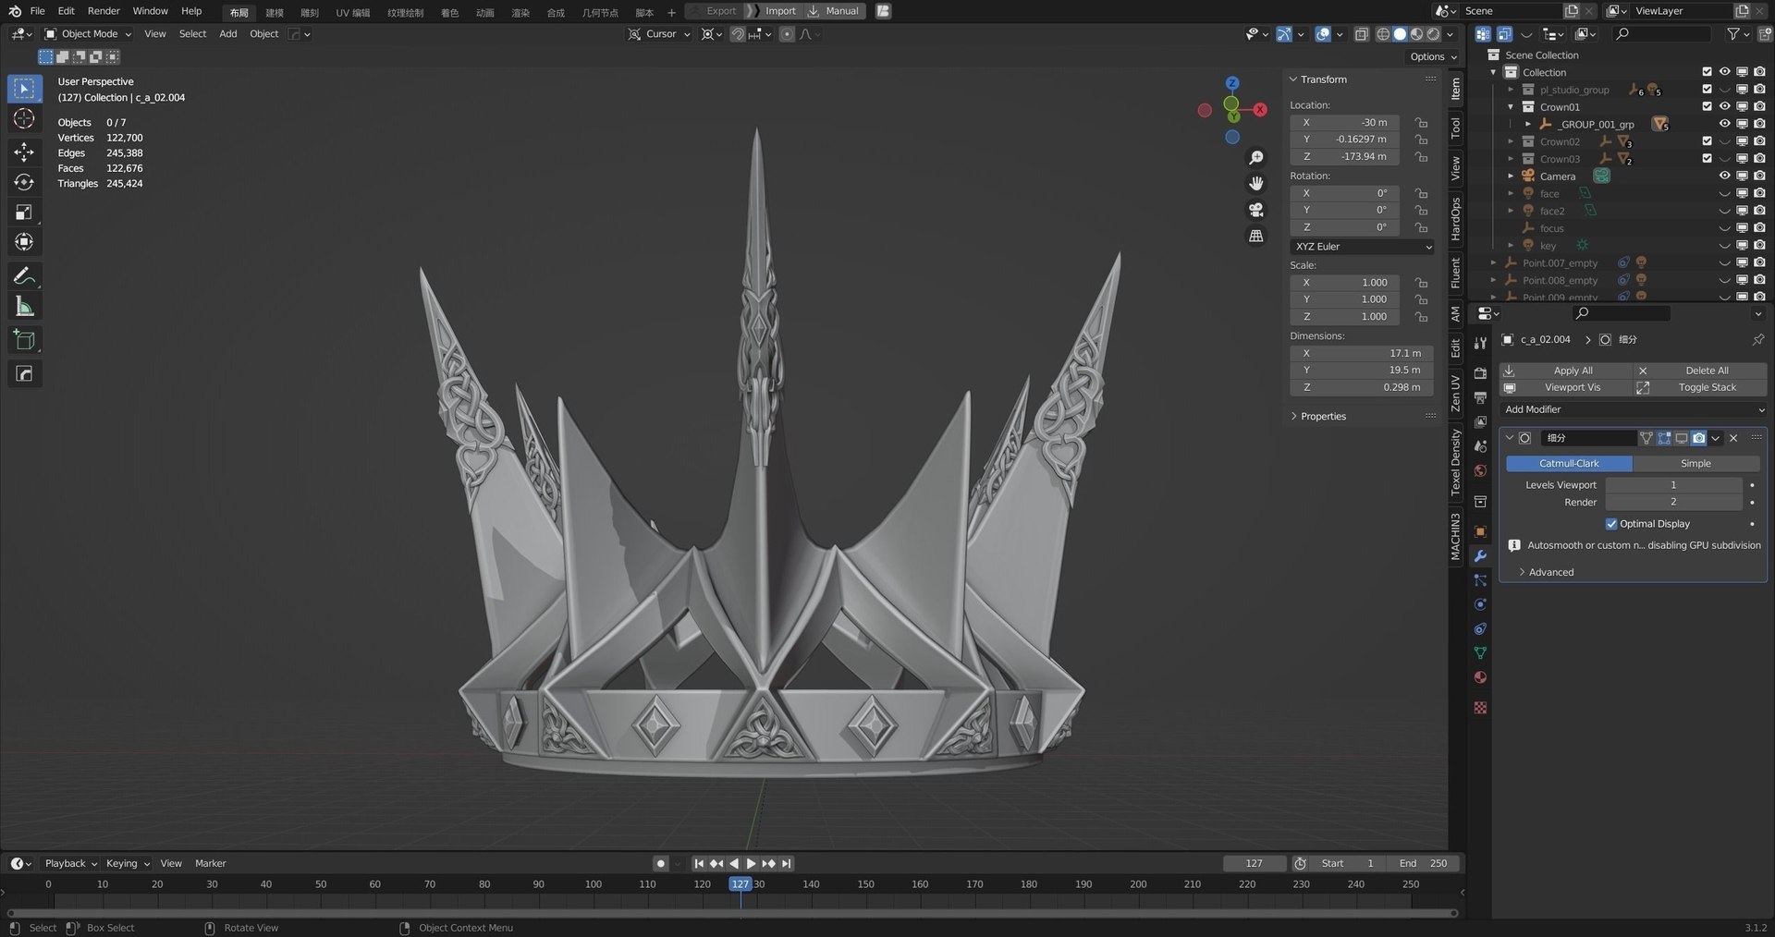1775x937 pixels.
Task: Open the World properties tab
Action: click(1480, 470)
